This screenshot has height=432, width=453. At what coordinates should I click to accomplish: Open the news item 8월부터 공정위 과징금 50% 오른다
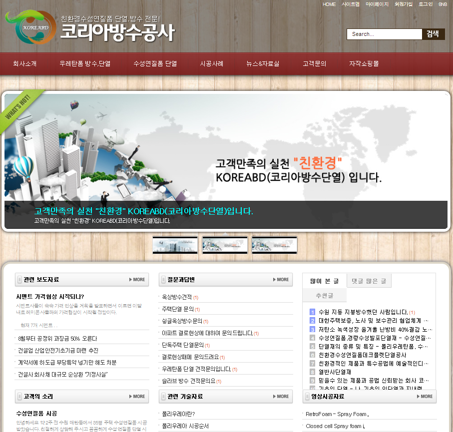tap(57, 339)
